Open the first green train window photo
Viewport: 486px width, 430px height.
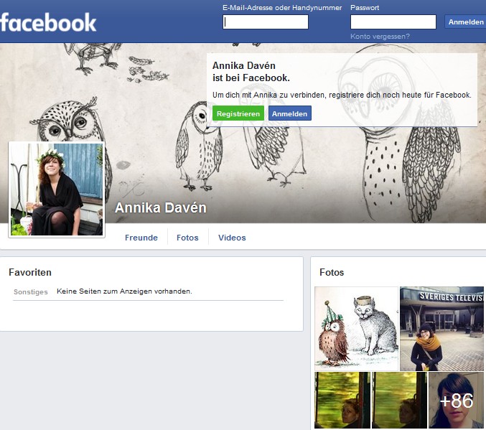[x=342, y=400]
